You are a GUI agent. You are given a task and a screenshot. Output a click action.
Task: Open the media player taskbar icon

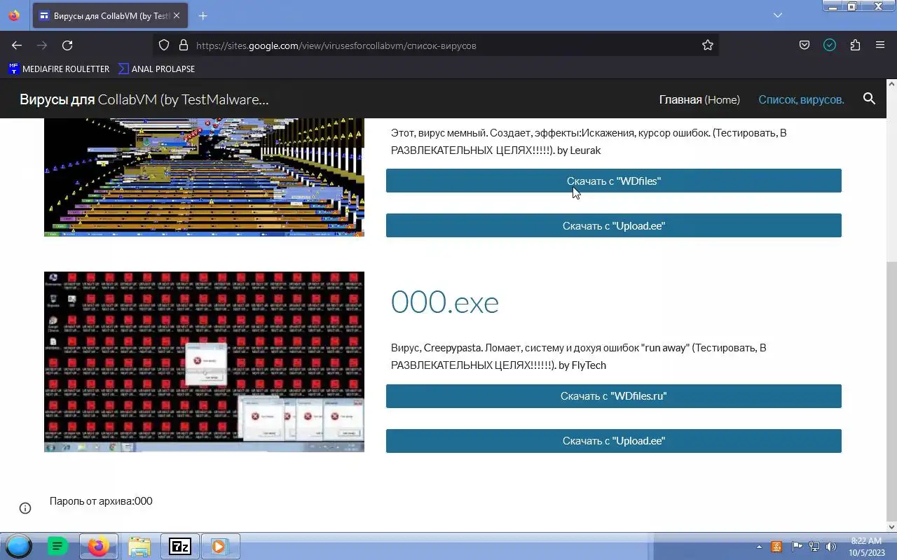click(219, 546)
